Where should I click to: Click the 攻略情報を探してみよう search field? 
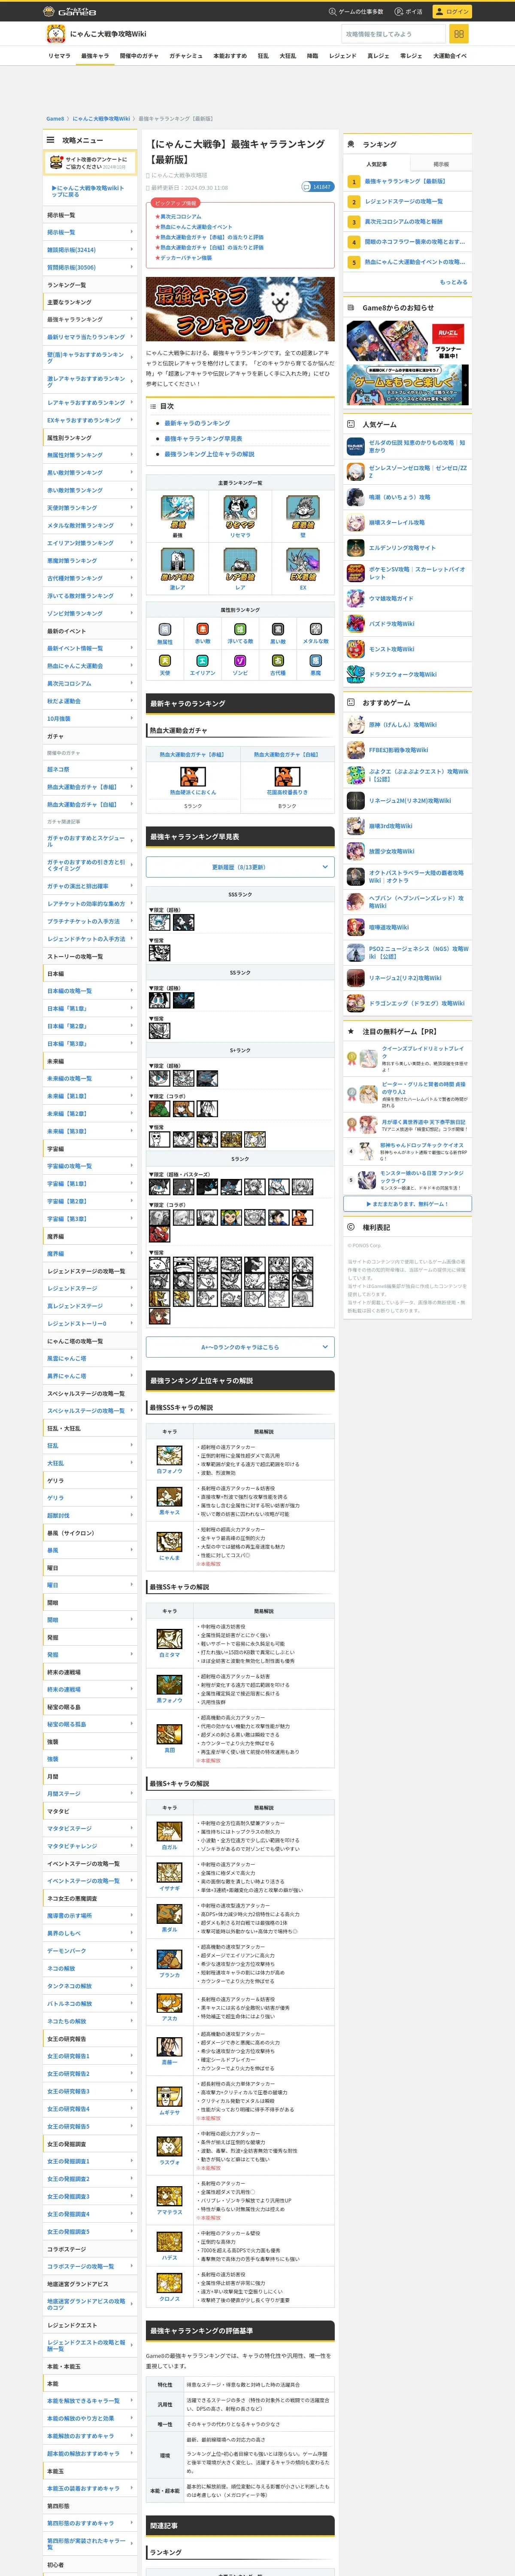[x=393, y=34]
